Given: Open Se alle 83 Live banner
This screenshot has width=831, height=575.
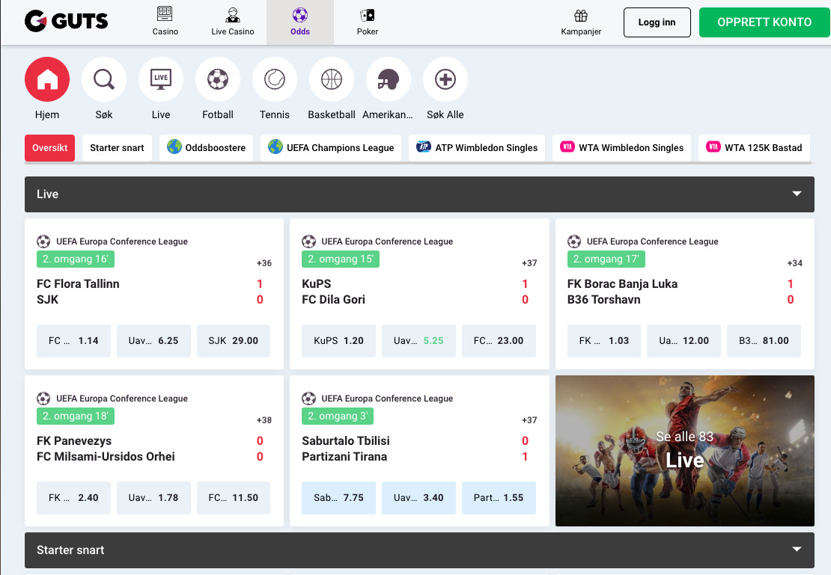Looking at the screenshot, I should click(x=685, y=451).
